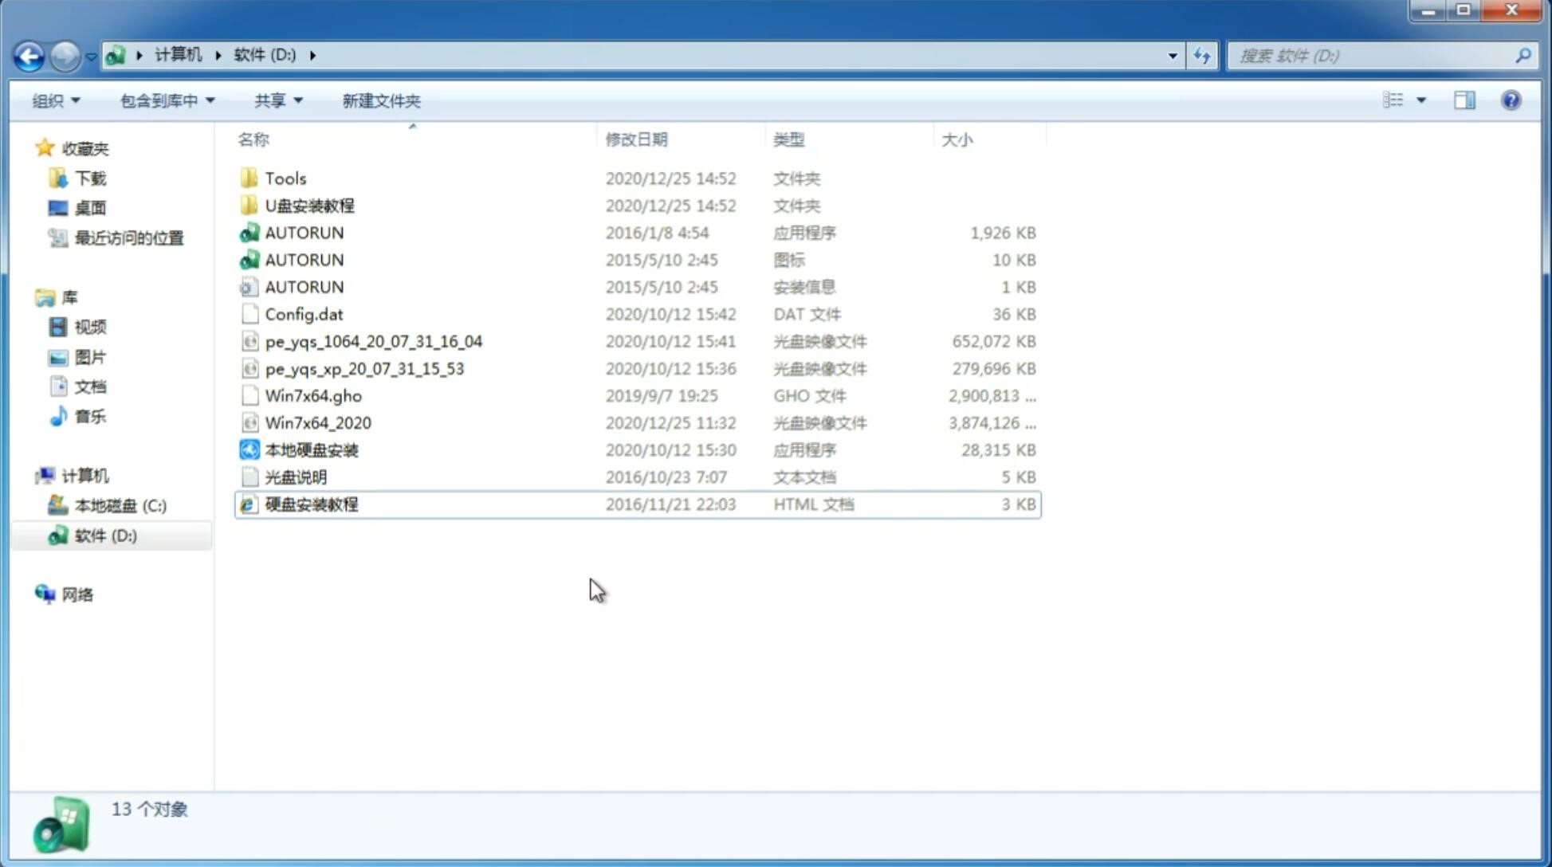Open Win7x64.gho Ghost file
Screen dimensions: 1552x867
tap(314, 395)
